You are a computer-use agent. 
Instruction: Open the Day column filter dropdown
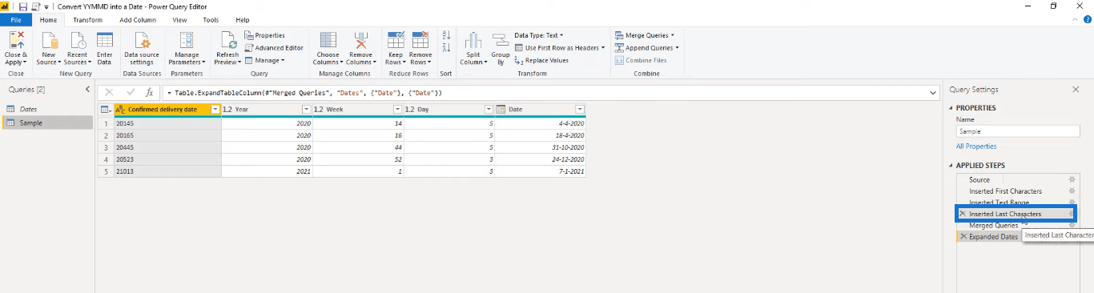pos(488,110)
